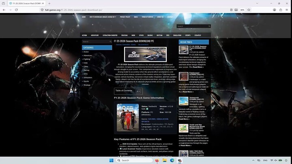The width and height of the screenshot is (292, 164).
Task: Select SIMULATION in the genre bar
Action: tap(177, 35)
